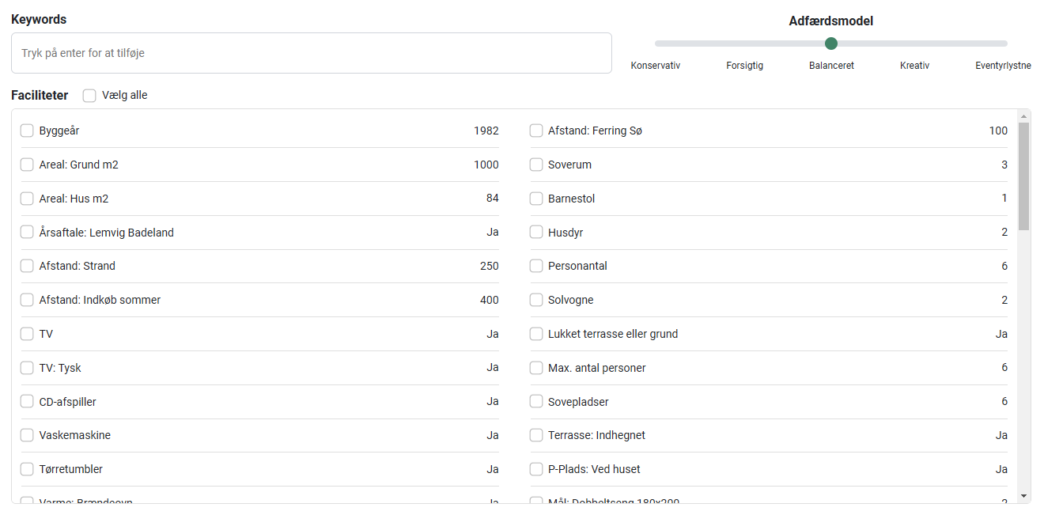The height and width of the screenshot is (515, 1044).
Task: Set behavior slider to Konservativ
Action: coord(656,44)
